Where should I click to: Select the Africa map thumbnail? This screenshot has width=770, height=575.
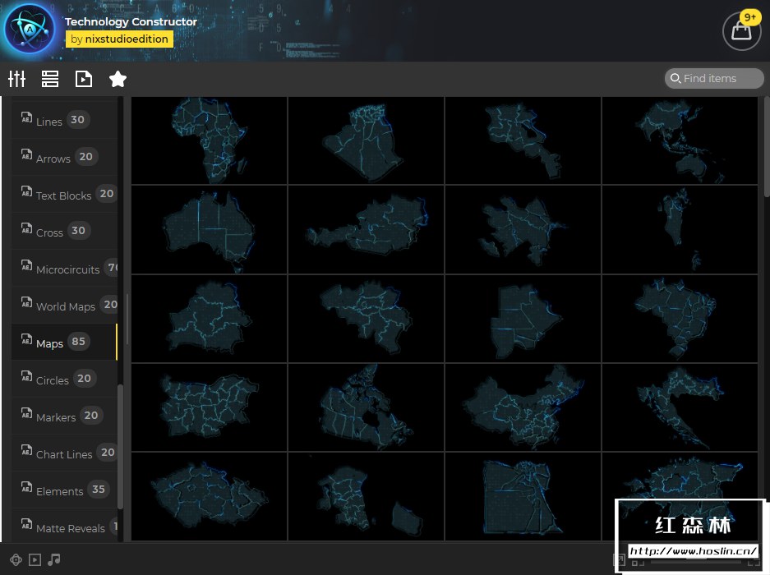point(210,140)
